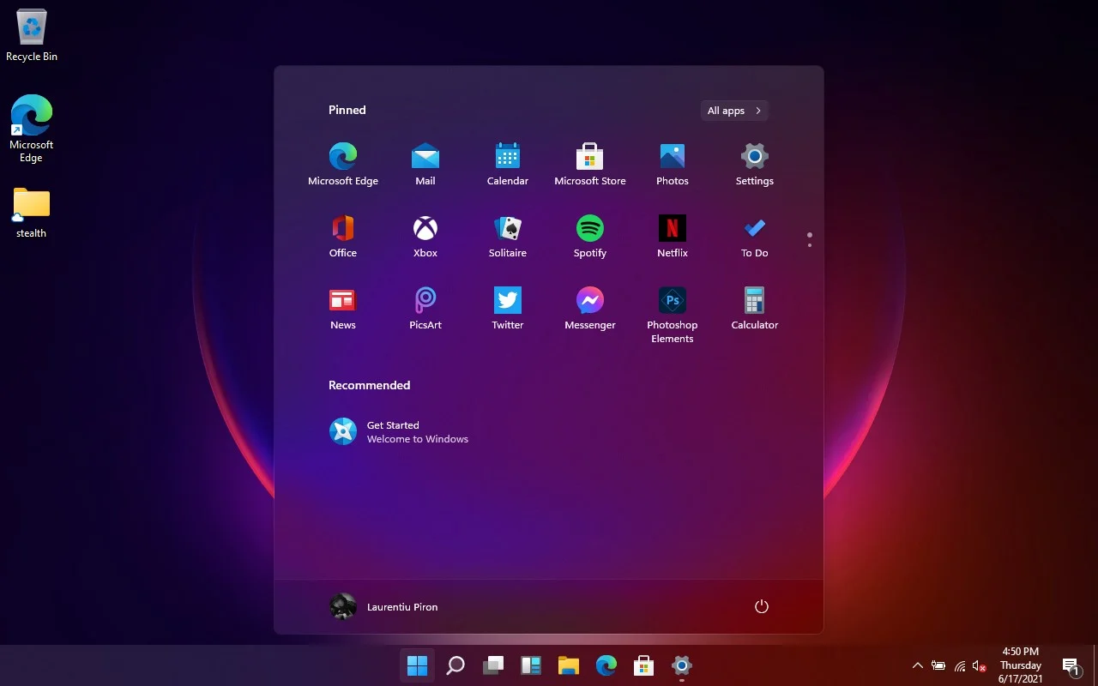The height and width of the screenshot is (686, 1098).
Task: Open the power options menu
Action: [761, 606]
